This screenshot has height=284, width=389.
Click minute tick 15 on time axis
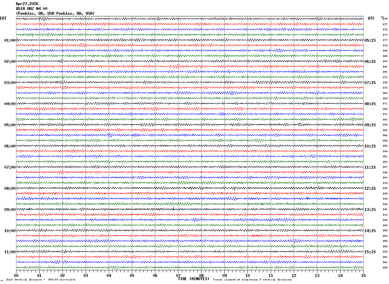363,275
